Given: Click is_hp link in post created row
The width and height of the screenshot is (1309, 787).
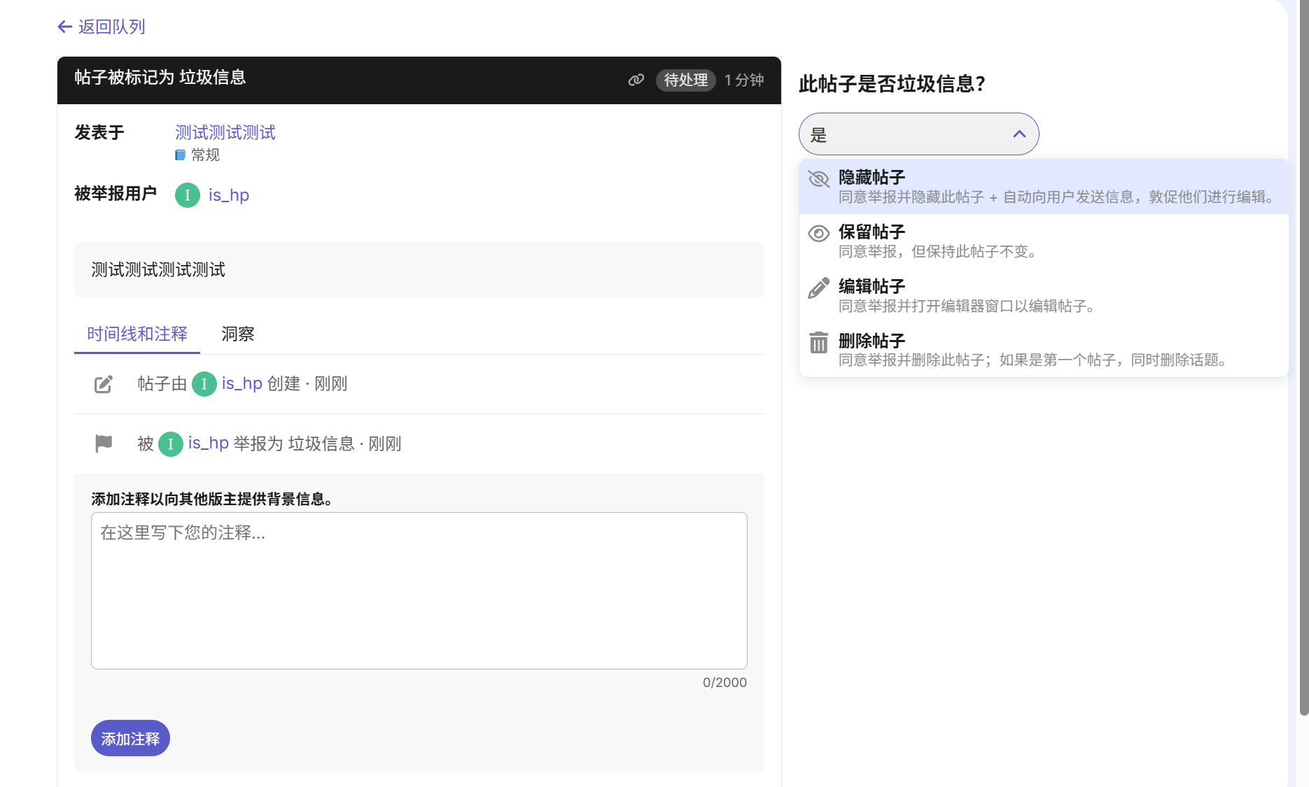Looking at the screenshot, I should [x=242, y=383].
